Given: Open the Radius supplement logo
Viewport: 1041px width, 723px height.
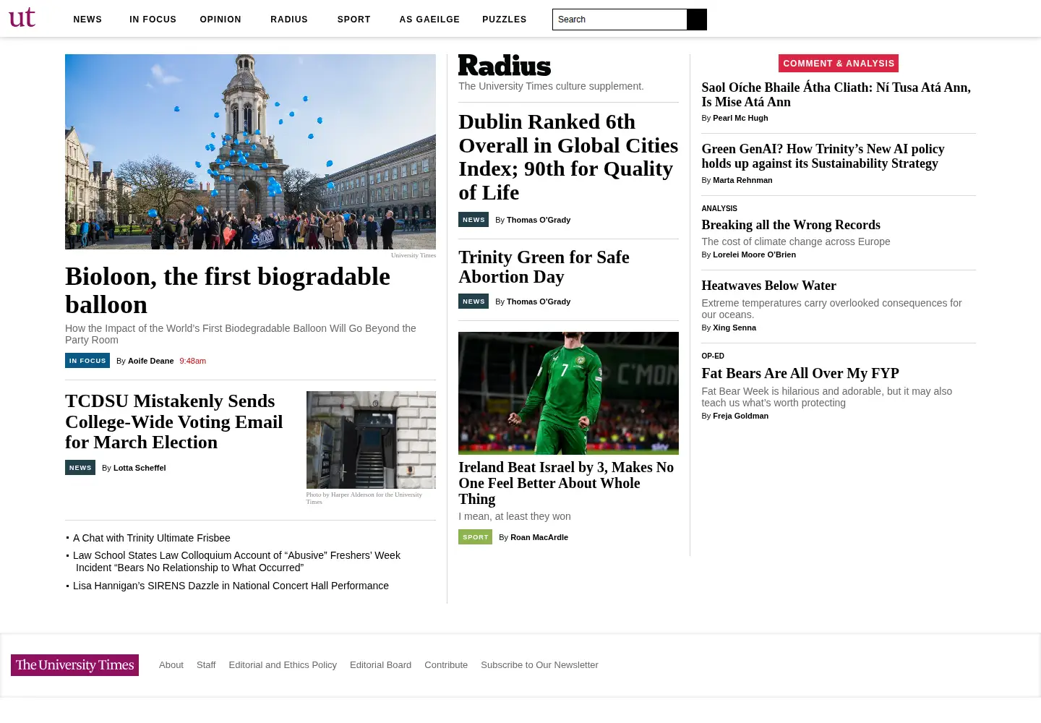Looking at the screenshot, I should [x=505, y=66].
